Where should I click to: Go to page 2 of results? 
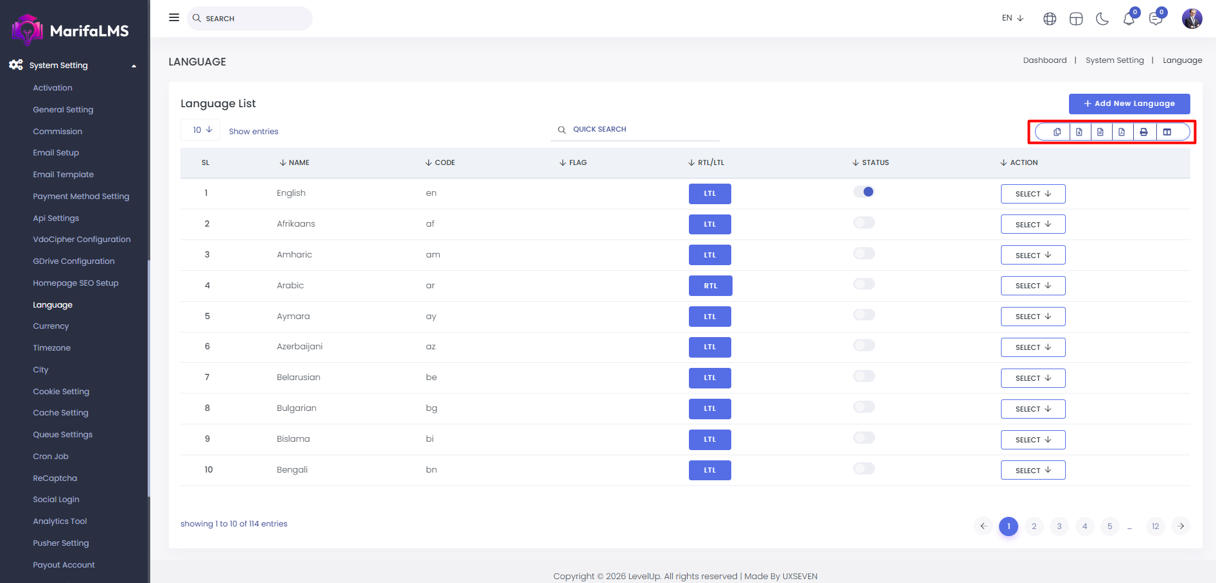pos(1034,526)
